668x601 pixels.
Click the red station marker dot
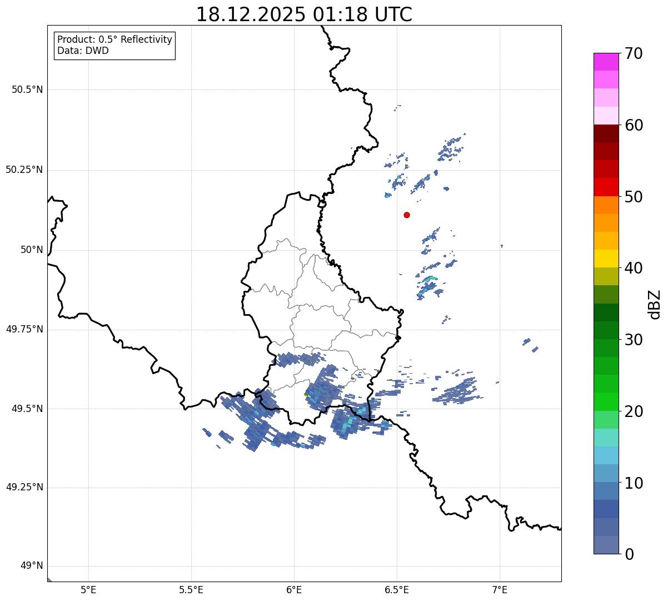407,215
